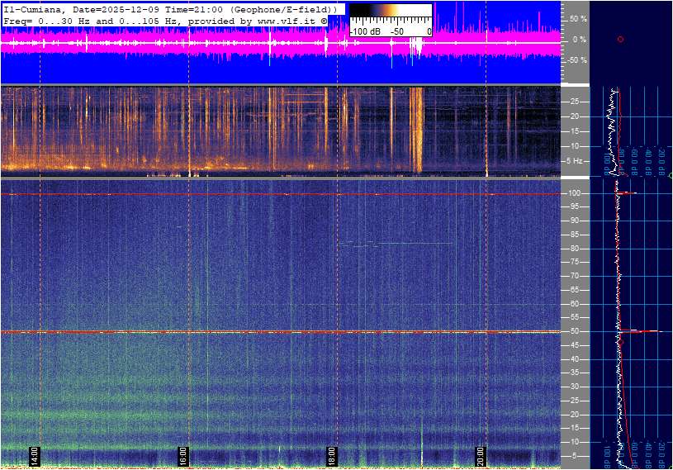Select the 50 Hz frequency axis label
673x470 pixels.
574,331
